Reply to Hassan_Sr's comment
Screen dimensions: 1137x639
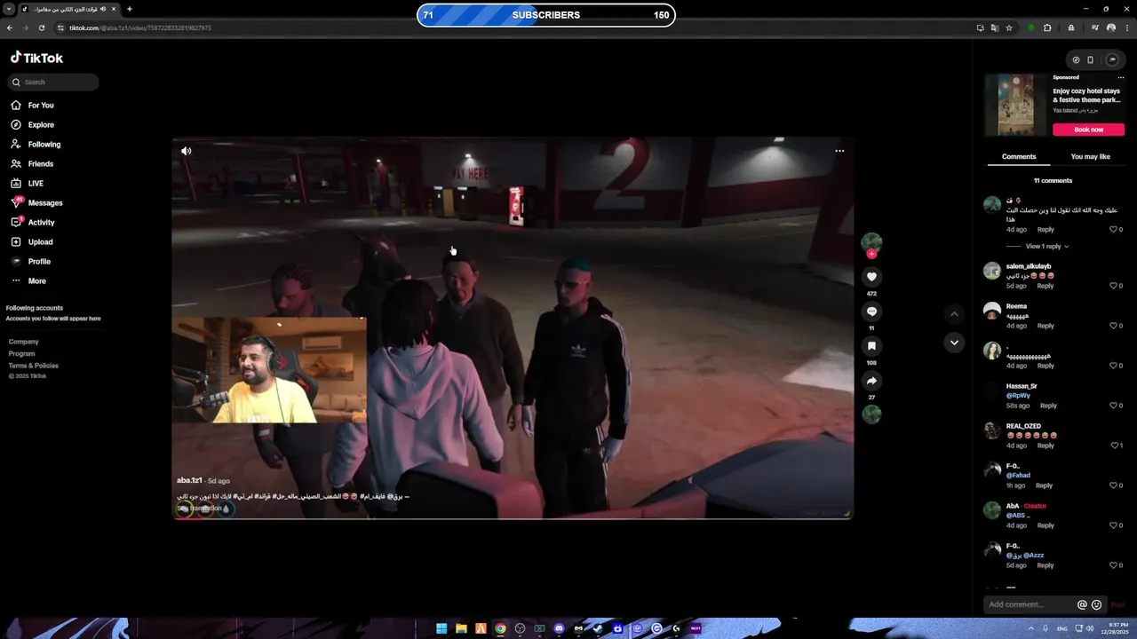[x=1048, y=406]
